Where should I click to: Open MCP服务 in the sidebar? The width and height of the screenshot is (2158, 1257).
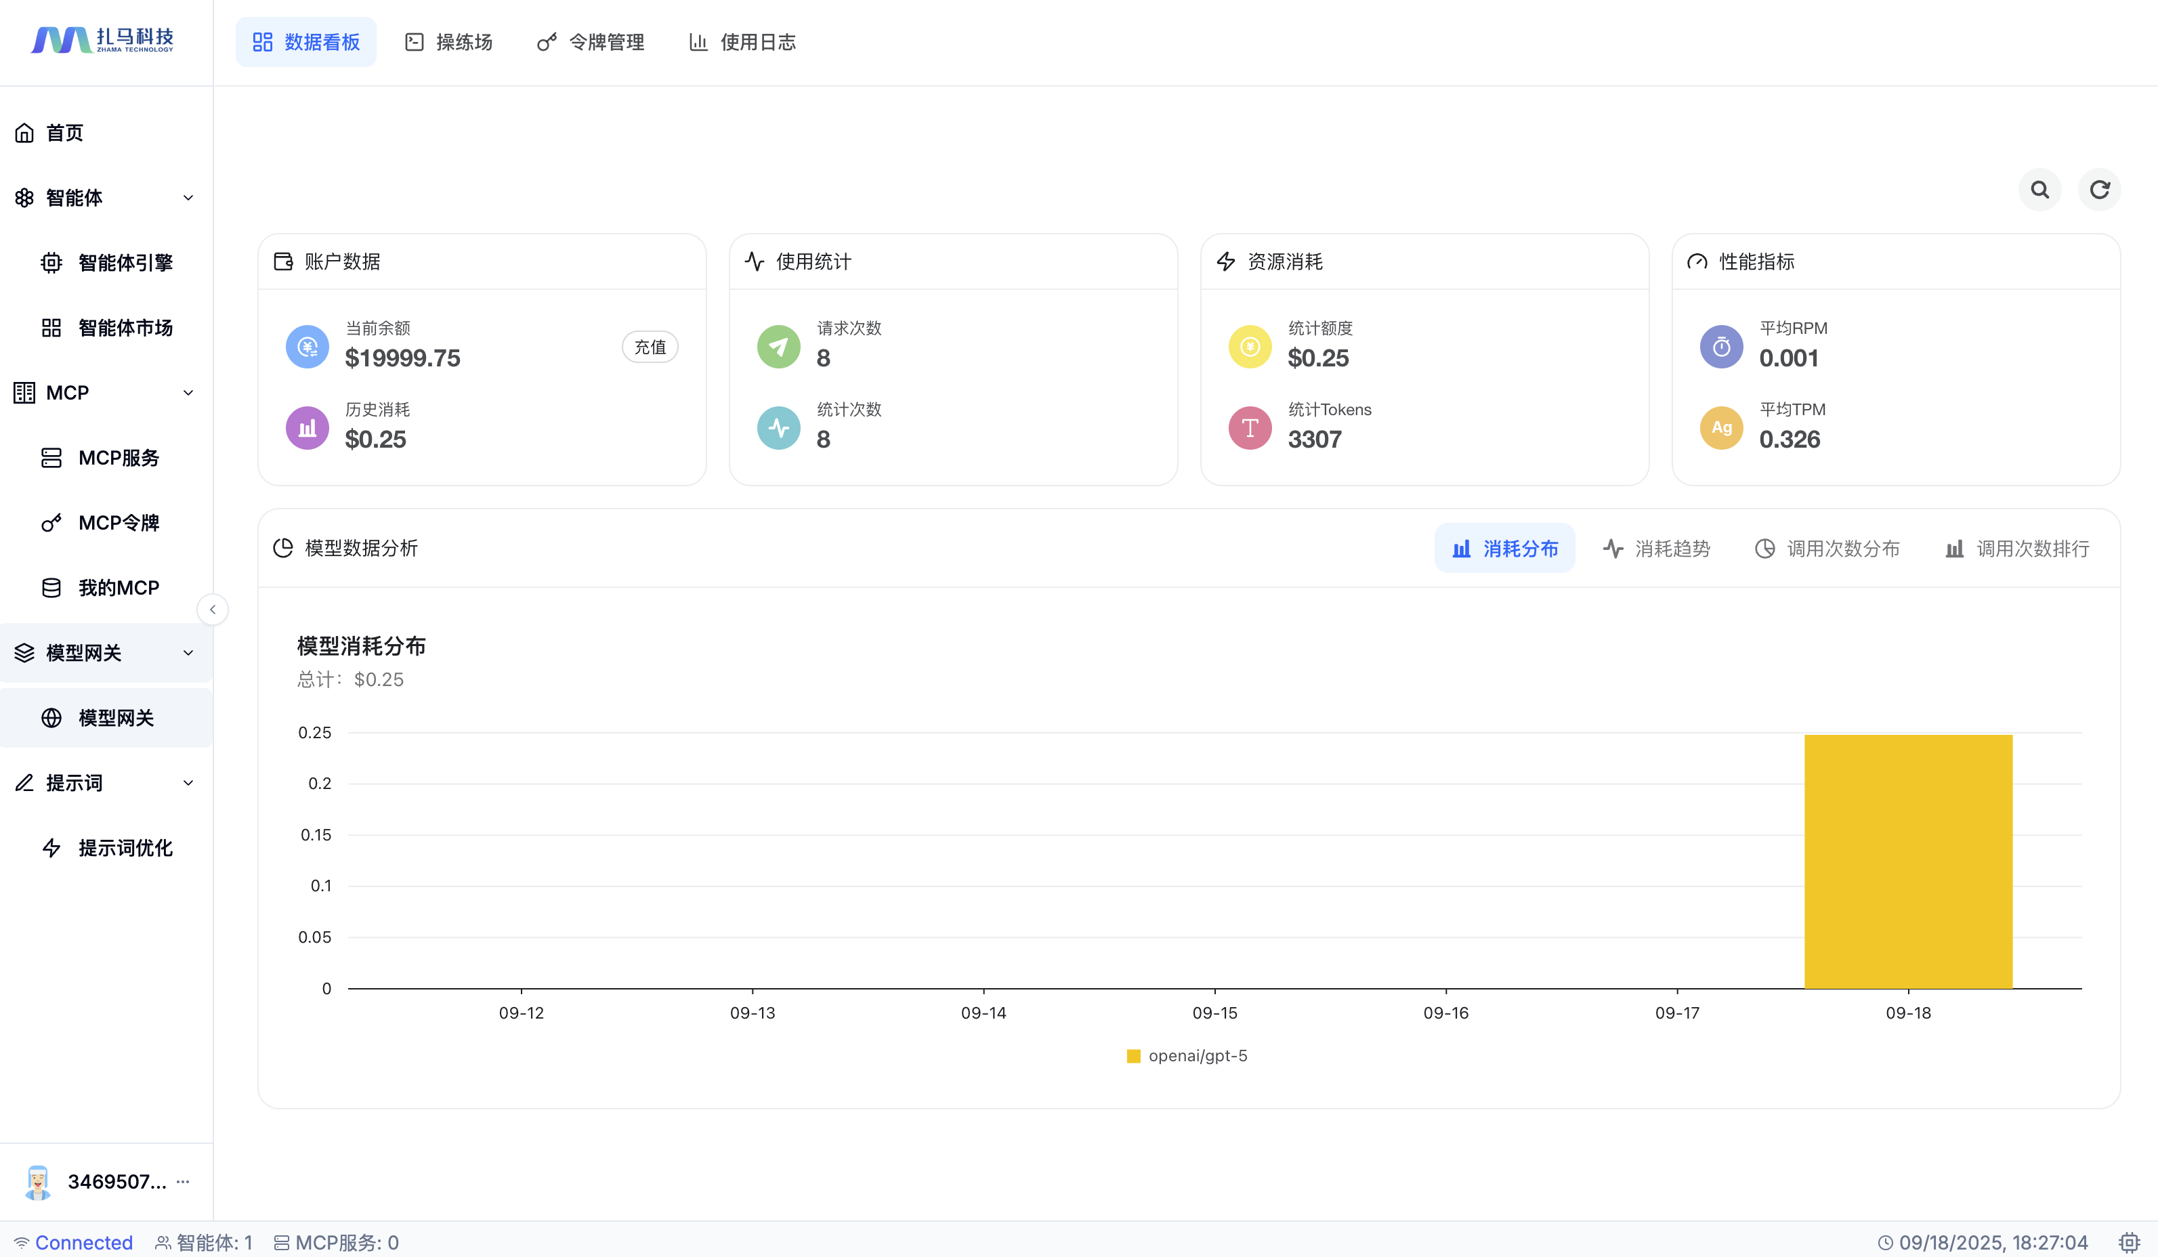tap(118, 458)
